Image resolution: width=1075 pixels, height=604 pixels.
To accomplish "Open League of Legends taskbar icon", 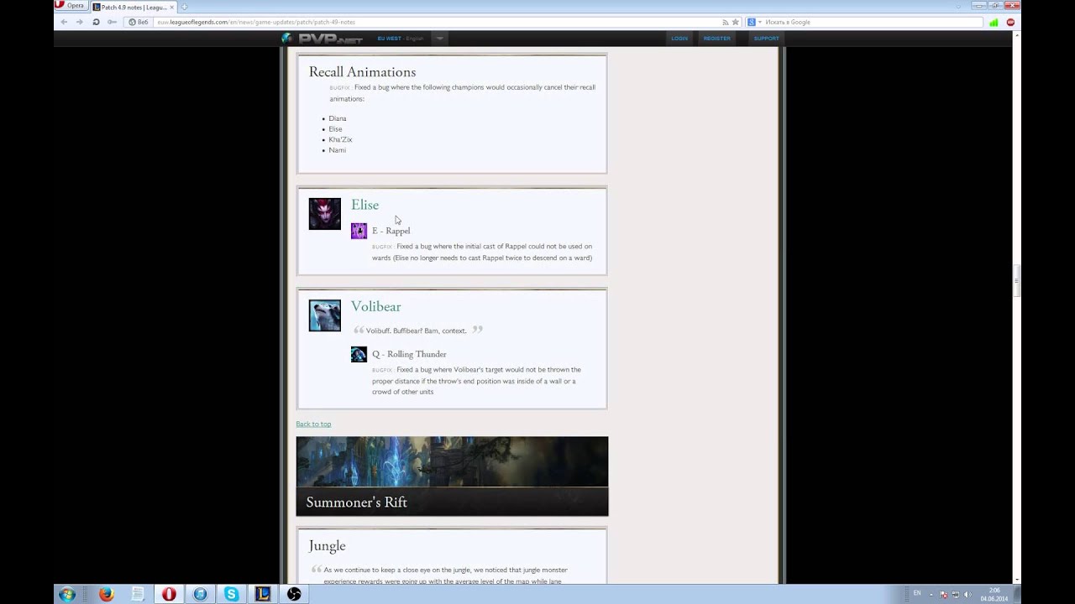I will point(263,594).
